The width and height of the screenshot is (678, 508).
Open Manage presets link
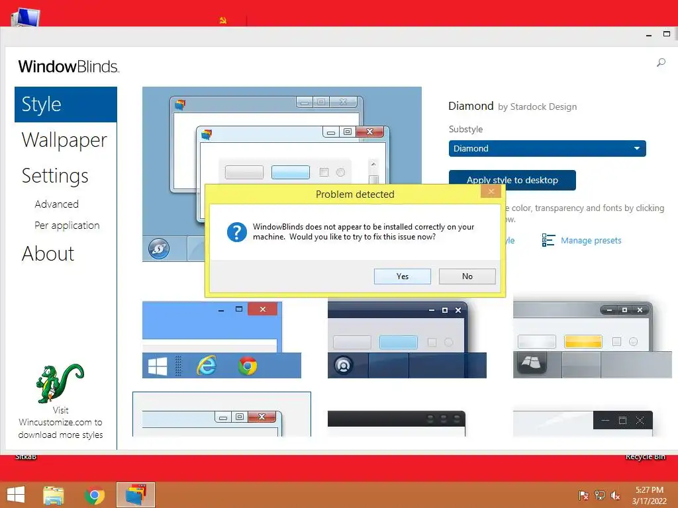click(x=591, y=240)
